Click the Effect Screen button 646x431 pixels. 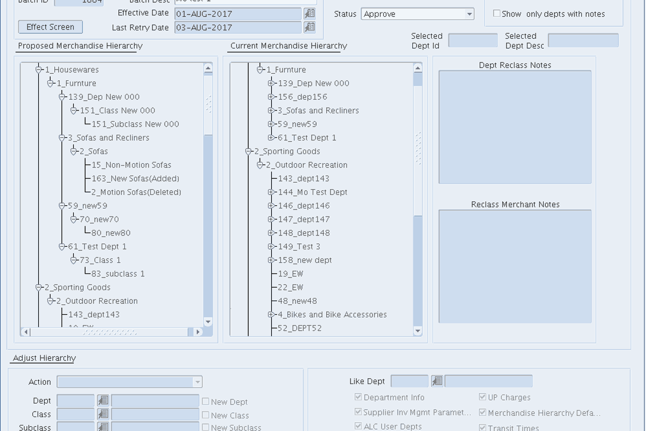click(51, 27)
